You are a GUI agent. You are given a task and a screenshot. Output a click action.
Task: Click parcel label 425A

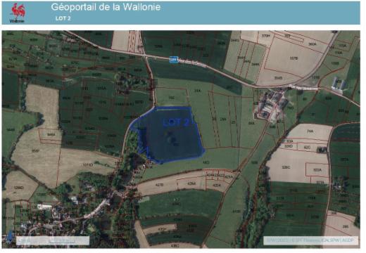pos(217,186)
